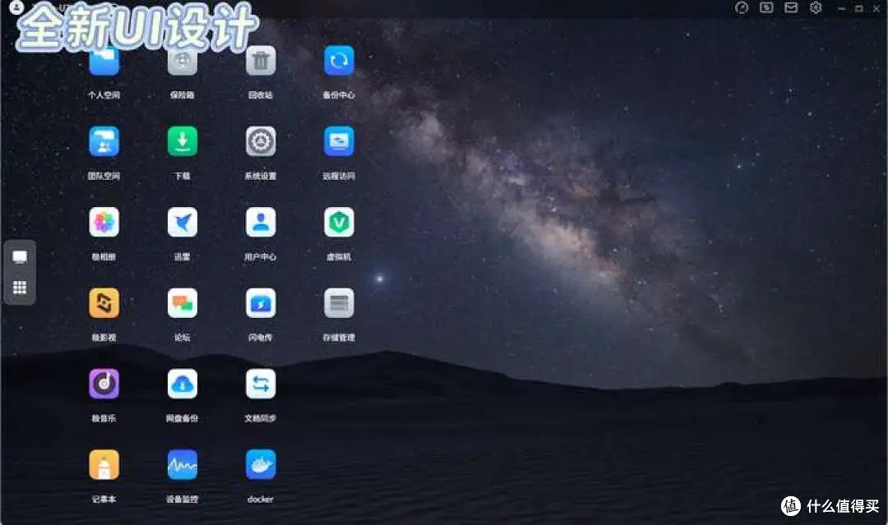Open the 网盘备份 cloud drive backup
The width and height of the screenshot is (888, 525).
(x=183, y=385)
